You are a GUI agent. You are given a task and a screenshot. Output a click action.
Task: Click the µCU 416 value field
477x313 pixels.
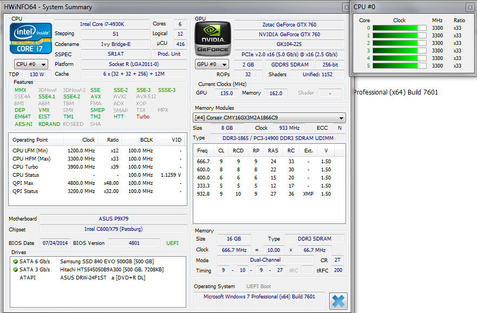click(180, 44)
